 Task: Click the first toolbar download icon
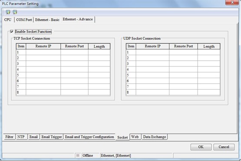(x=8, y=12)
